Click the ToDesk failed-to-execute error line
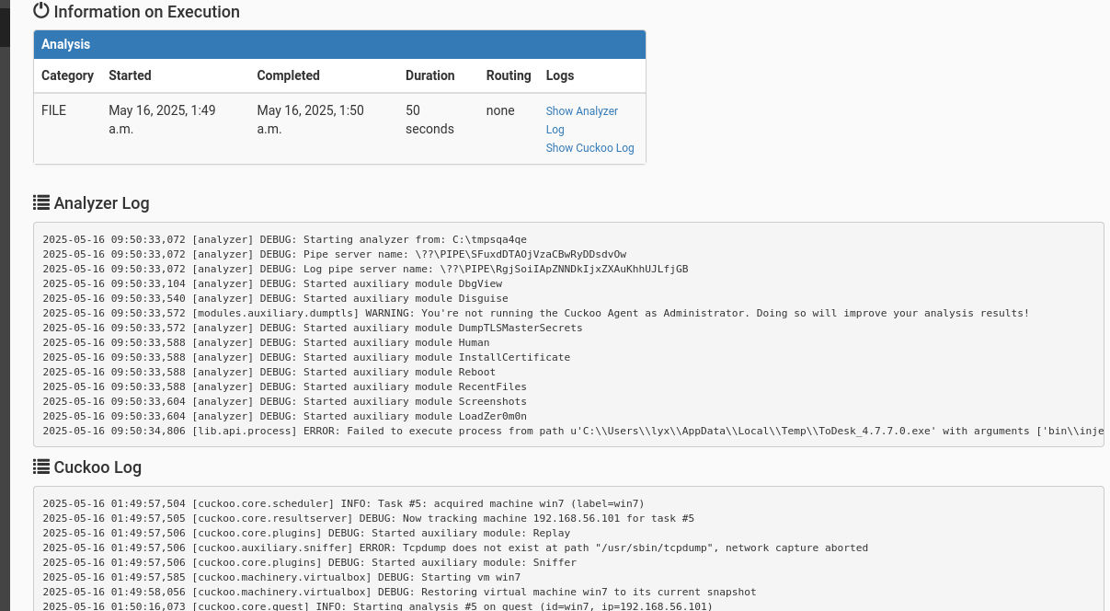The width and height of the screenshot is (1110, 611). coord(570,431)
